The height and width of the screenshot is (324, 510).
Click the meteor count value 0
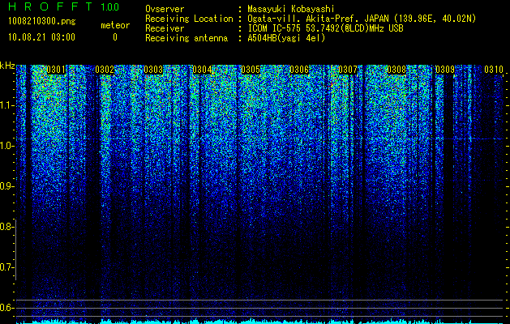115,37
